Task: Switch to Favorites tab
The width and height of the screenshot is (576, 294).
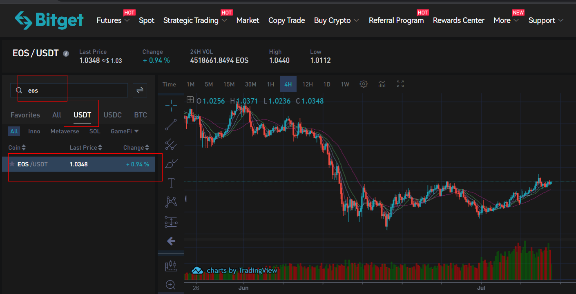Action: pos(25,115)
